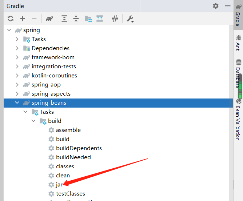Open the Database side tab
Image resolution: width=243 pixels, height=201 pixels.
point(238,73)
